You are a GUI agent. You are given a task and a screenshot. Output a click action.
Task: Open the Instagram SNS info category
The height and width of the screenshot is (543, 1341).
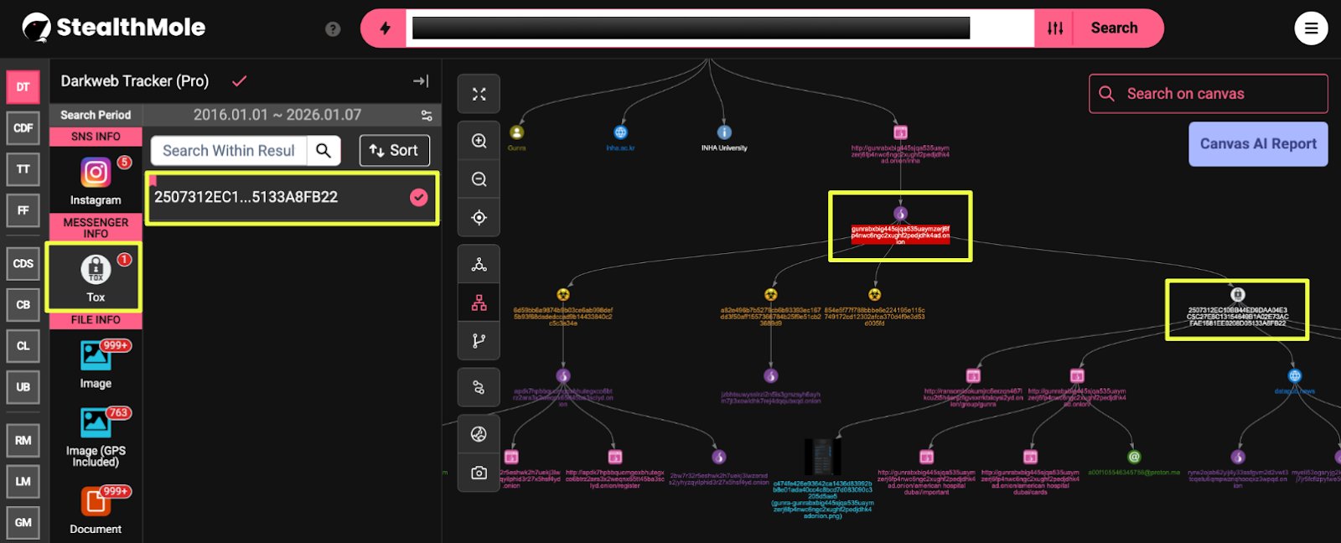click(x=96, y=179)
